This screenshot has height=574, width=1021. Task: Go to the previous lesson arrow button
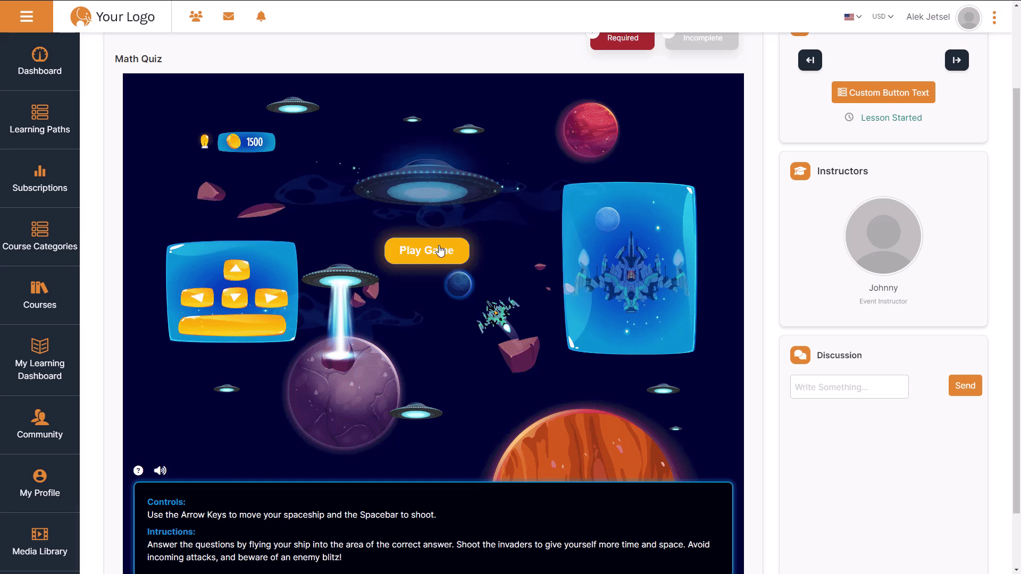(x=810, y=60)
